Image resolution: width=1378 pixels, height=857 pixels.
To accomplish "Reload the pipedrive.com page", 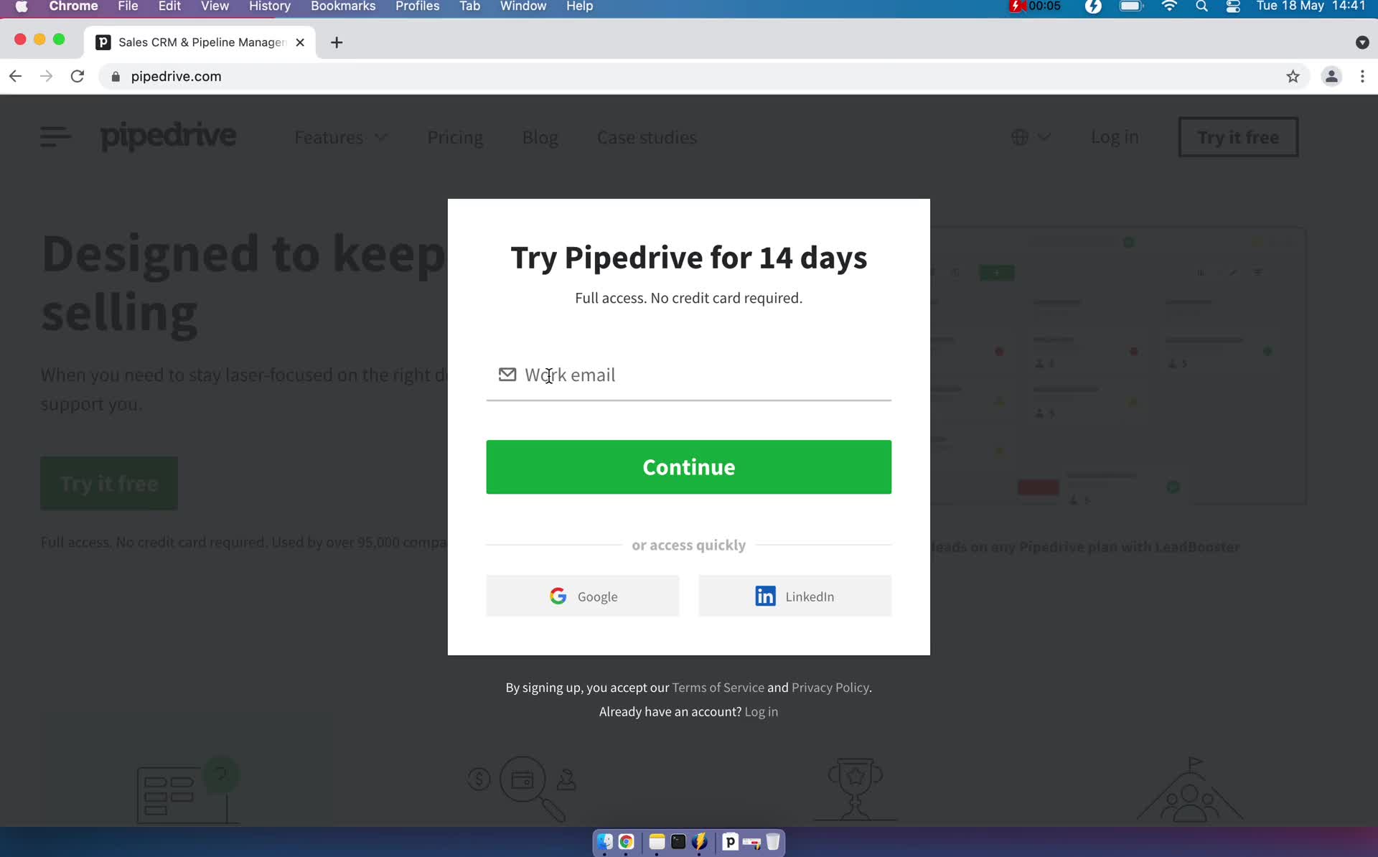I will pyautogui.click(x=78, y=76).
